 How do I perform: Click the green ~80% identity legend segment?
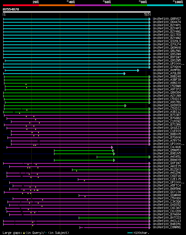pyautogui.click(x=129, y=5)
